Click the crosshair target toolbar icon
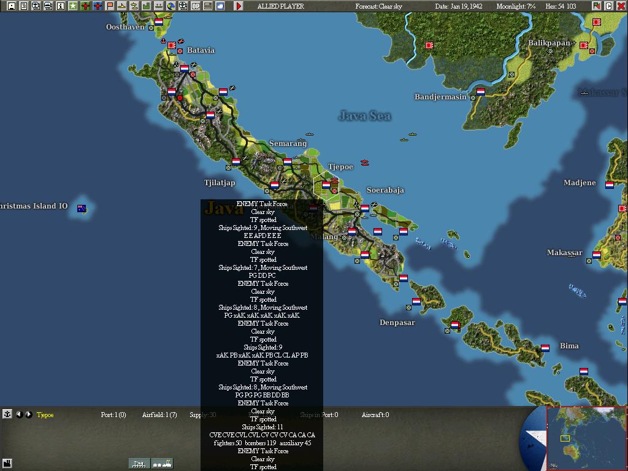 [183, 6]
